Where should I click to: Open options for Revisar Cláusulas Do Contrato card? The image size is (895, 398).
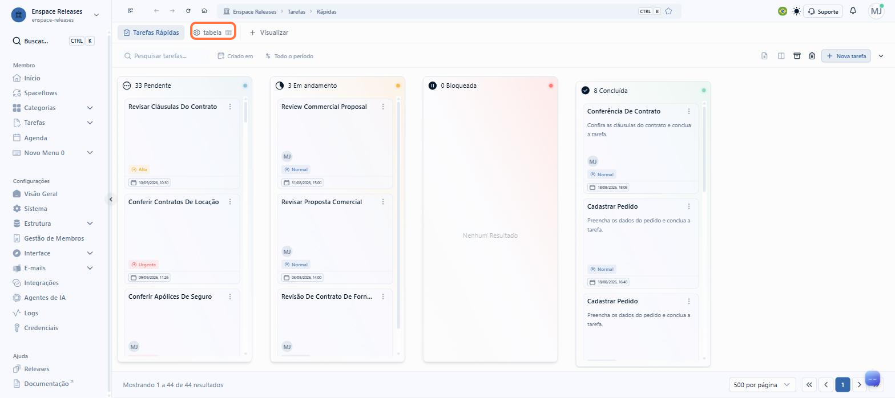[230, 107]
